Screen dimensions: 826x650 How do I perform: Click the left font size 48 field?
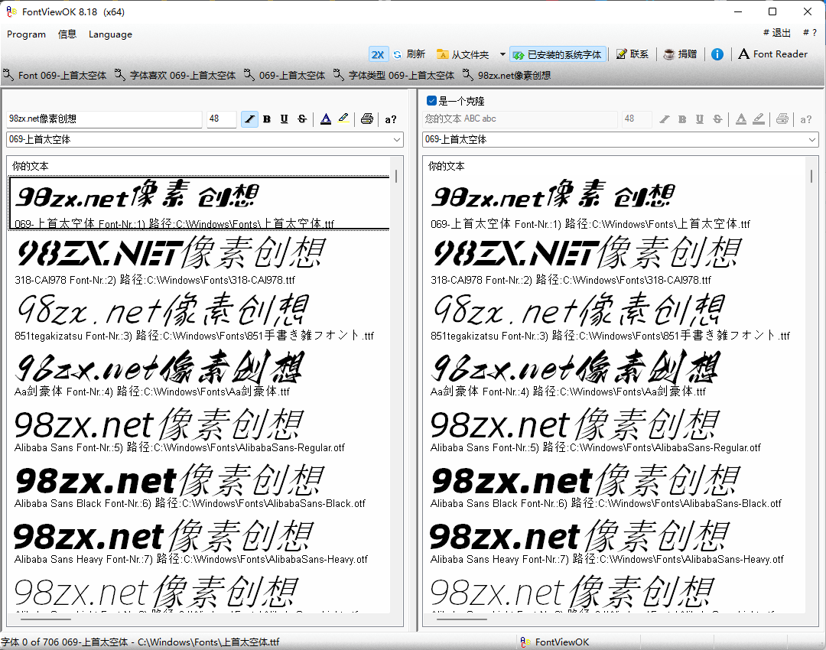221,119
